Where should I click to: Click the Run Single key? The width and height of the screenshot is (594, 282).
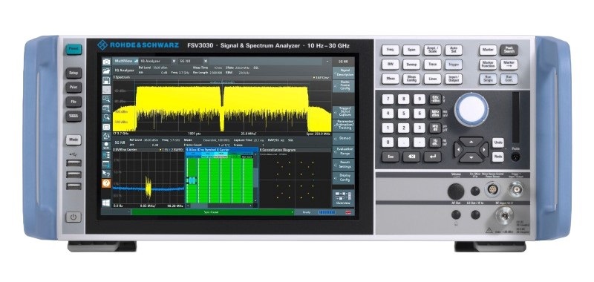[488, 79]
